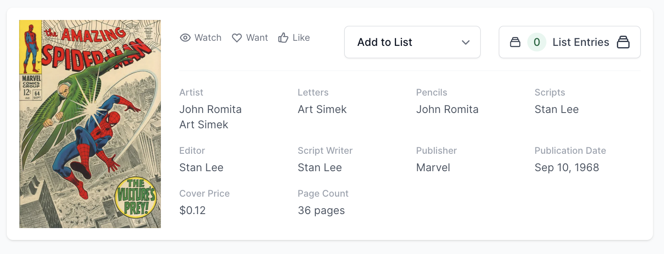Select Stan Lee under Script Writer
This screenshot has width=664, height=254.
tap(320, 167)
